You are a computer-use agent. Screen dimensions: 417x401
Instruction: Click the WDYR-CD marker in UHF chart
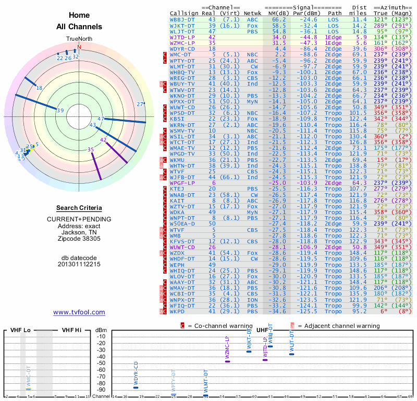click(136, 387)
